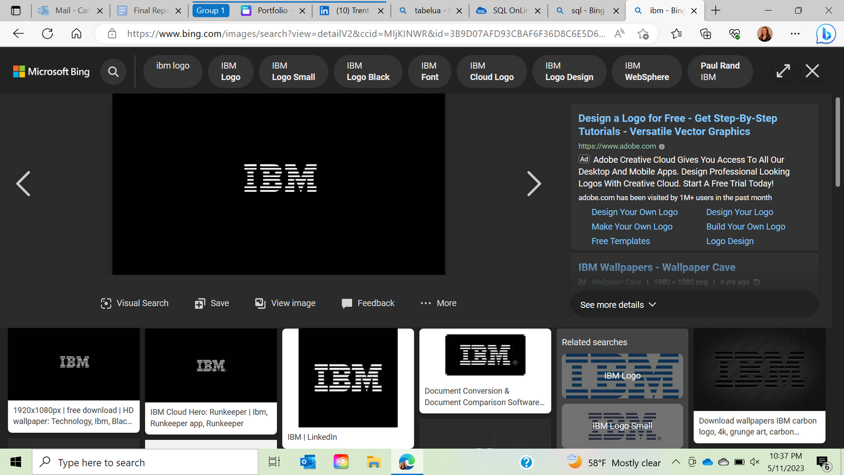The image size is (844, 475).
Task: Click the 'Design Your Logo' link
Action: tap(740, 212)
